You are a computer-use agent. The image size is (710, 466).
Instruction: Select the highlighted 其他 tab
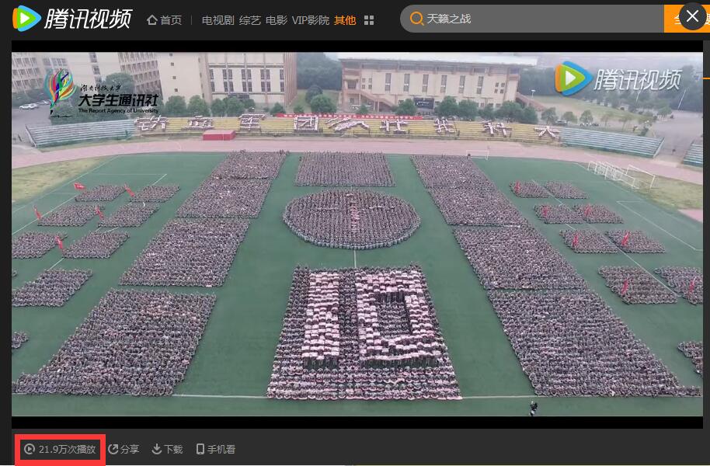pos(345,20)
